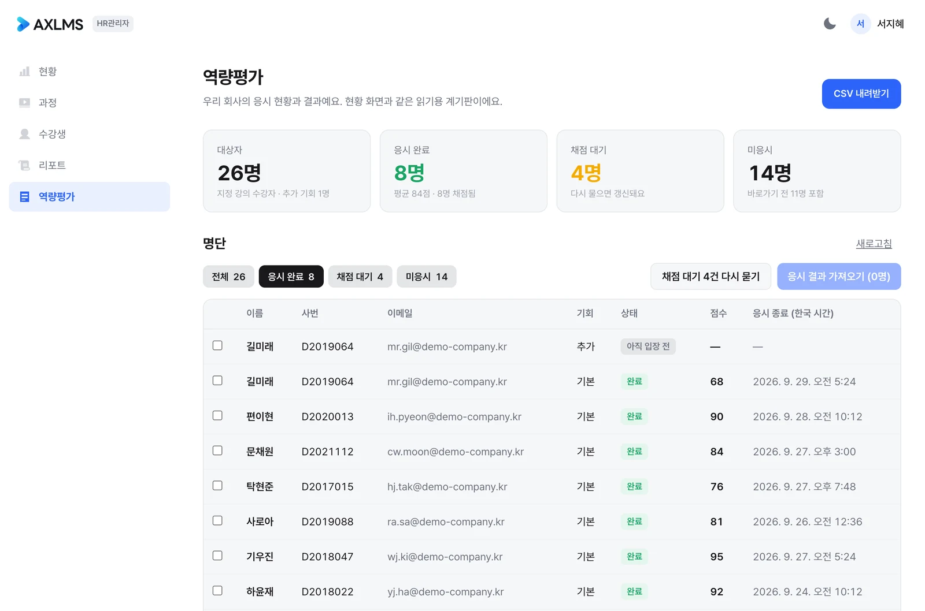Click date 2026. 9. 28. 오전 10:12
Viewport: 925px width, 611px height.
click(808, 416)
